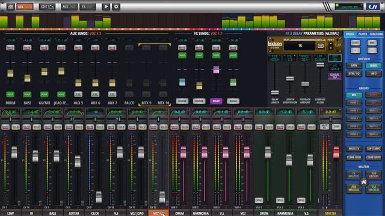
Task: Toggle the MUTE FX button
Action: point(354,149)
